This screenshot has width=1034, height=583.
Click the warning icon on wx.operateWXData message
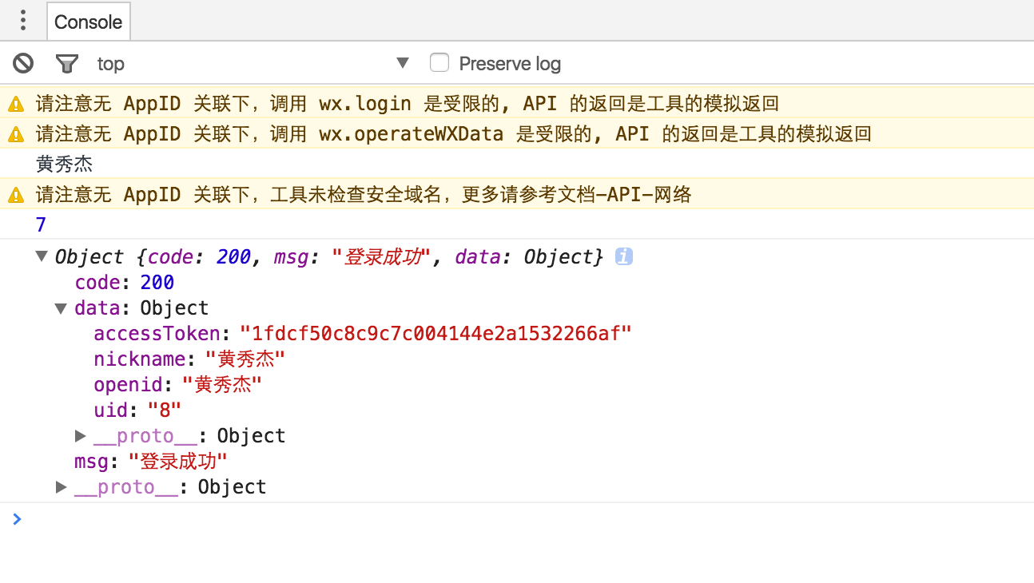tap(15, 133)
